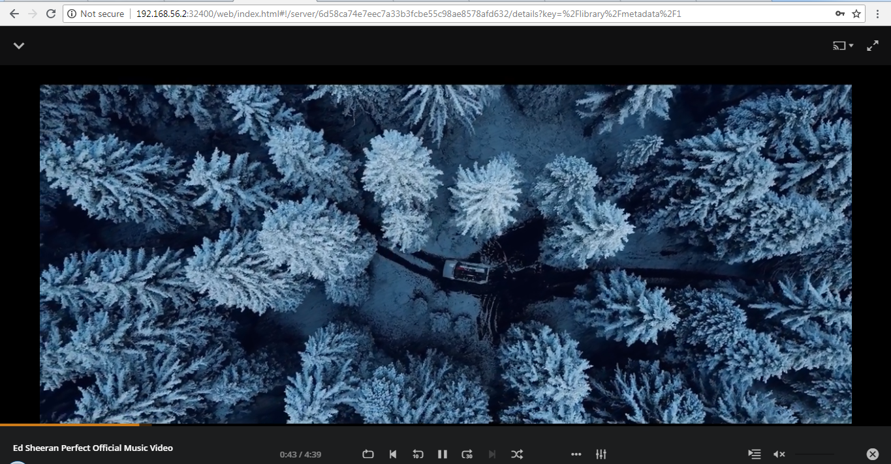The width and height of the screenshot is (891, 464).
Task: Toggle repeat playback mode
Action: coord(367,454)
